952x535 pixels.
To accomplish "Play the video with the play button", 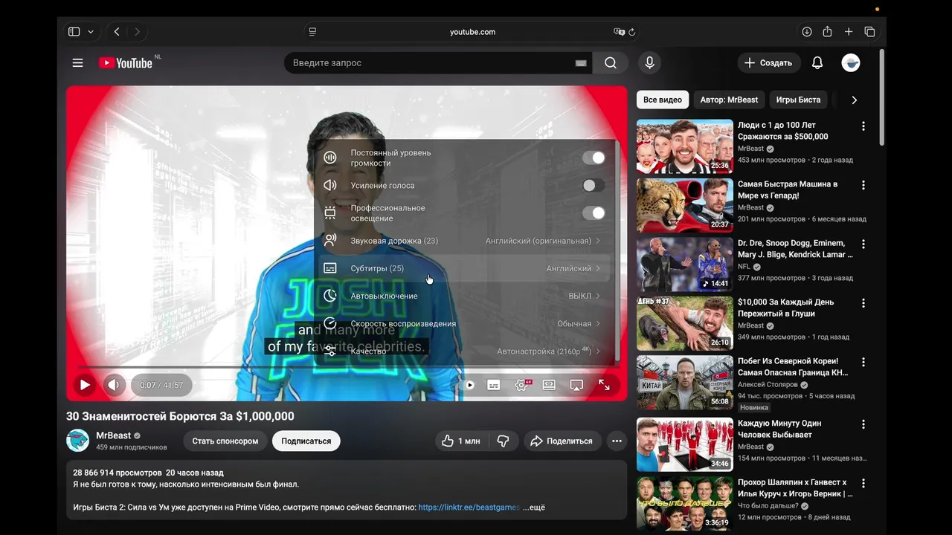I will coord(85,385).
